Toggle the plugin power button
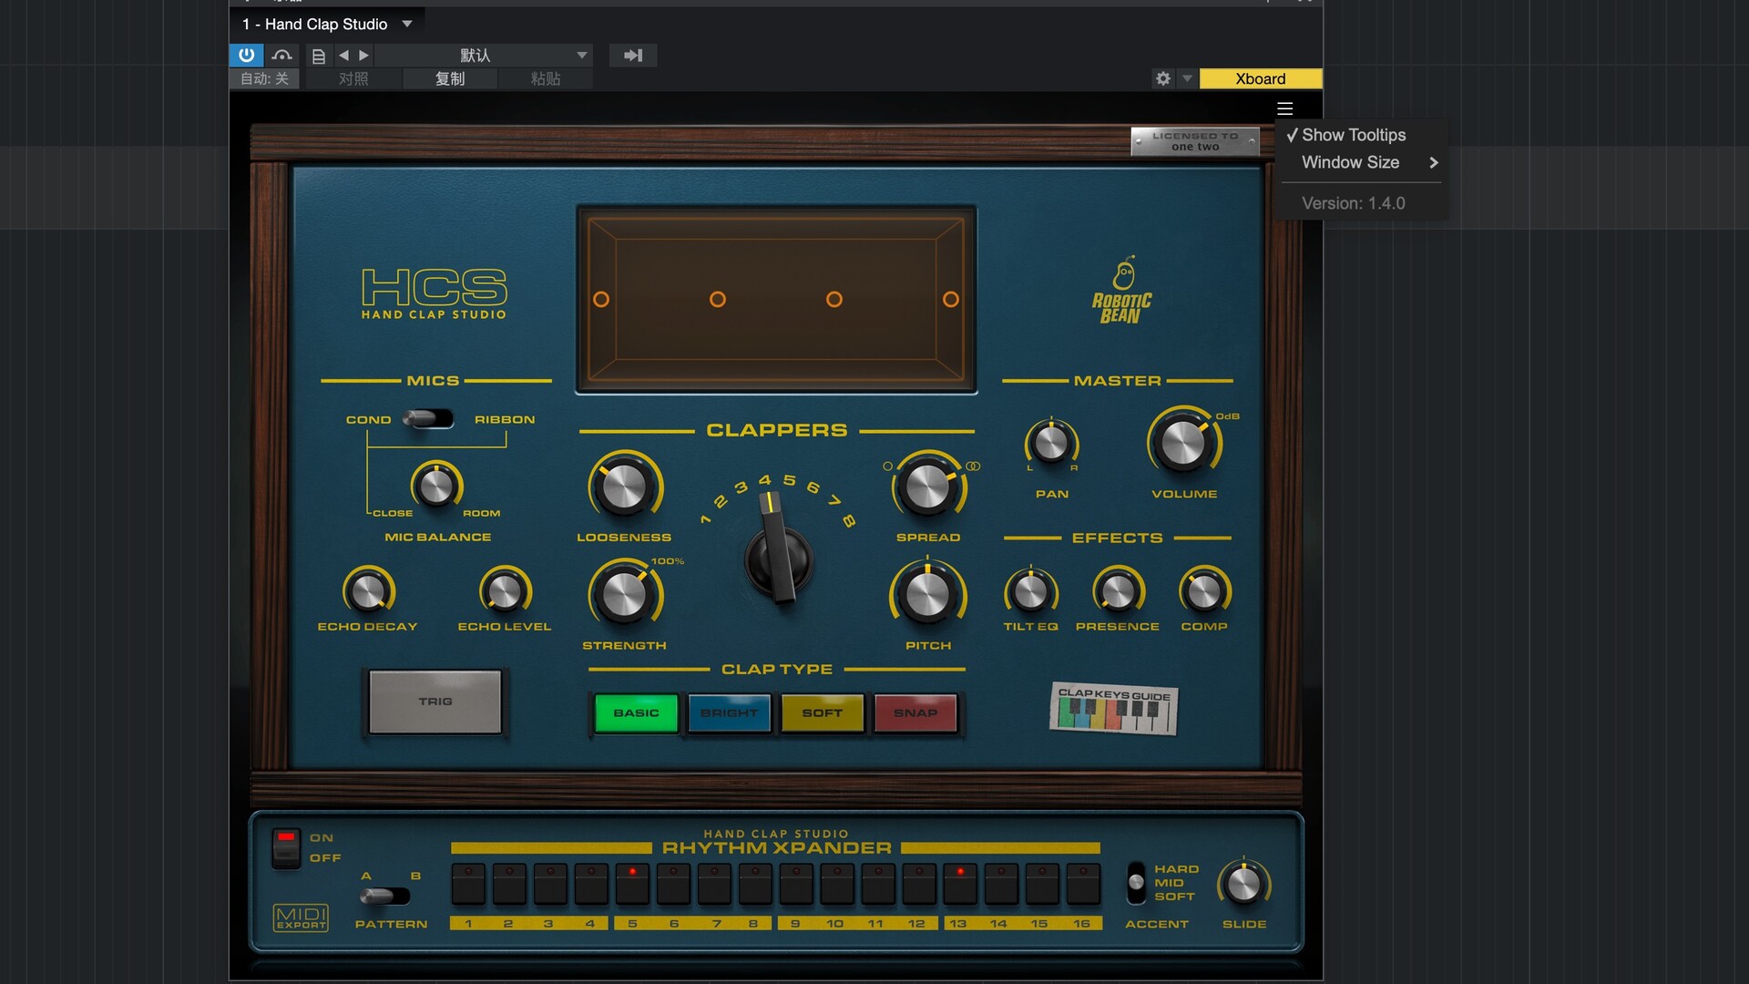The image size is (1749, 984). click(246, 55)
